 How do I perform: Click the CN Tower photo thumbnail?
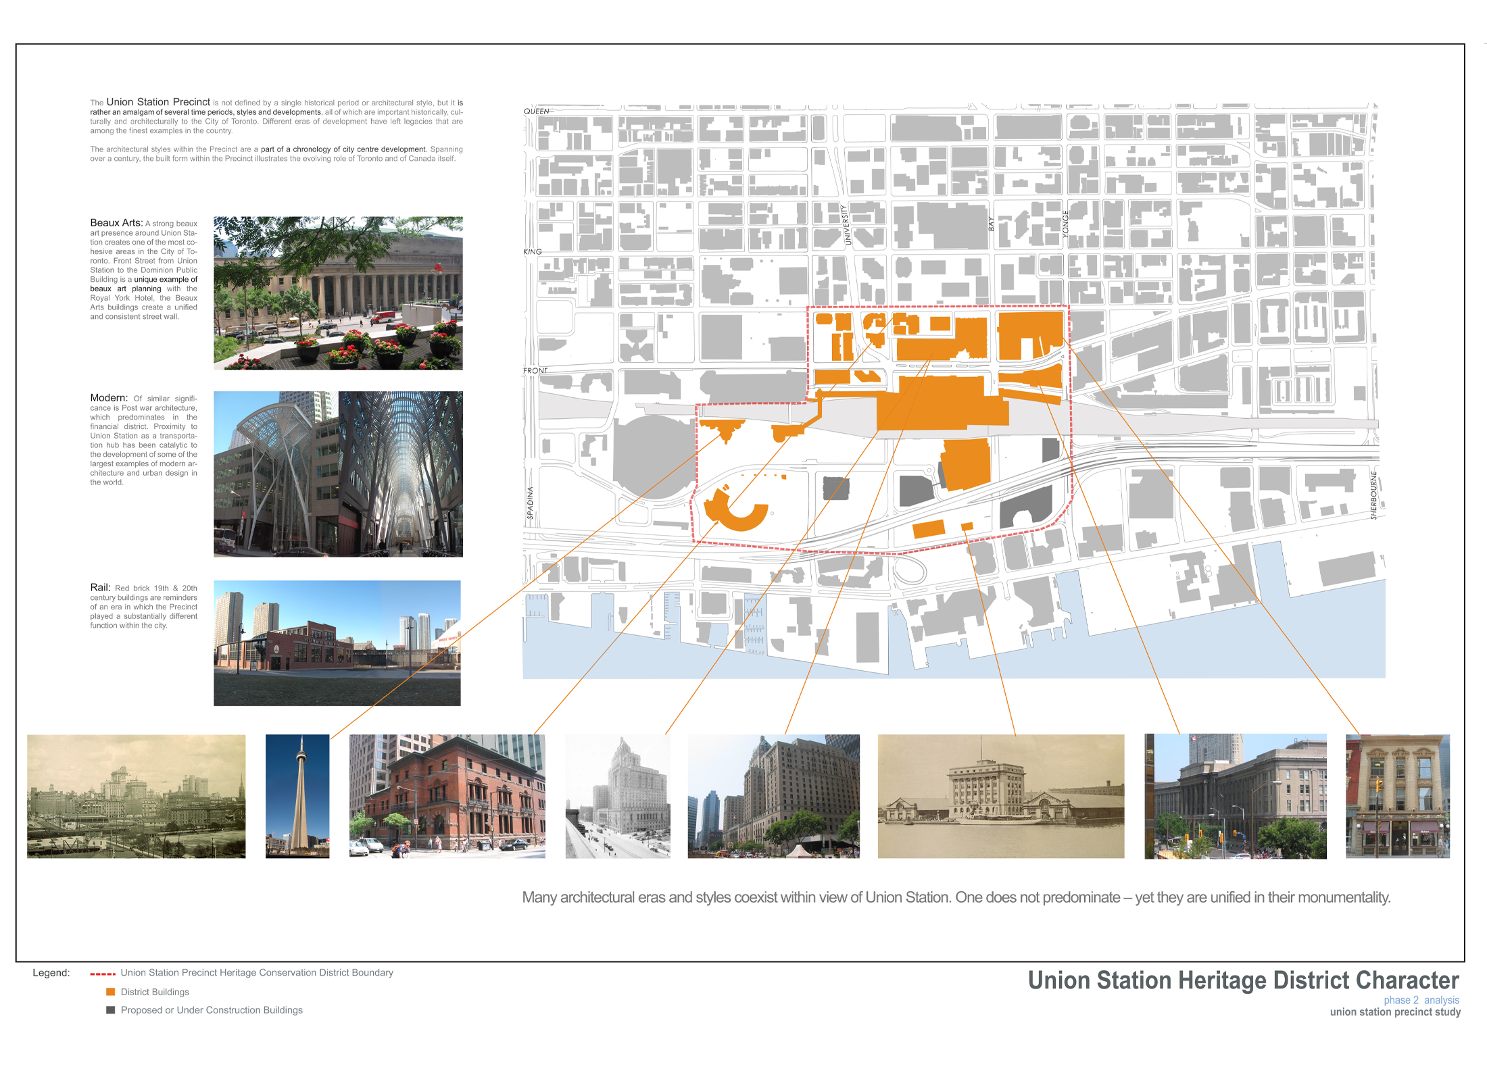click(297, 796)
